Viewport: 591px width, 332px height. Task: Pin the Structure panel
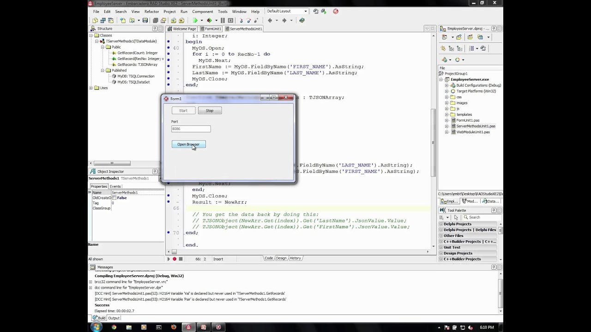pos(155,29)
